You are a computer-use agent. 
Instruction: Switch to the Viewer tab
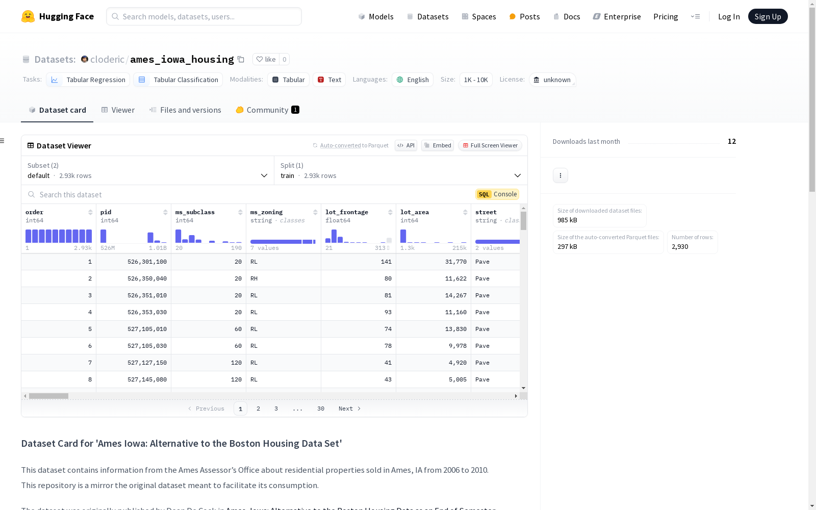pos(118,110)
